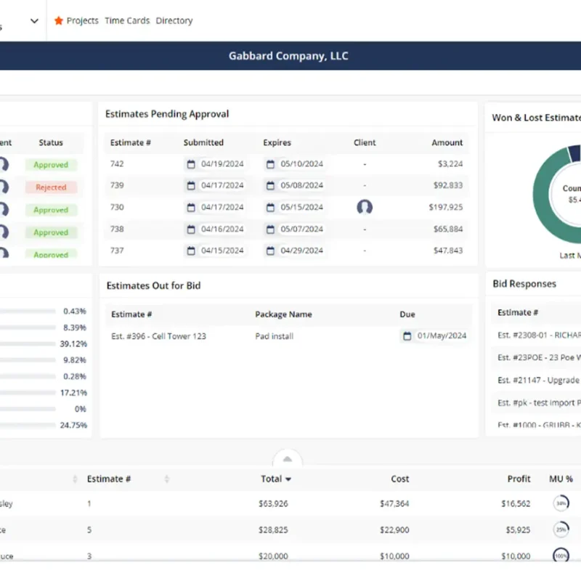Click the sort arrows beside Estimate # column
The height and width of the screenshot is (581, 581).
[167, 479]
